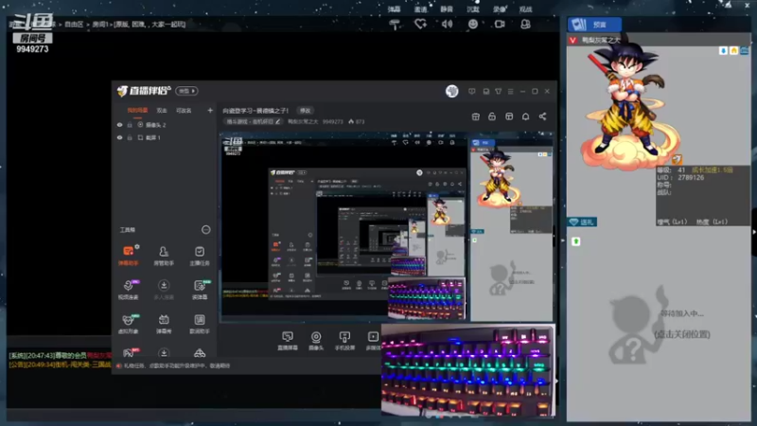The width and height of the screenshot is (757, 426).
Task: Switch to the 可改名 scene tab
Action: (184, 111)
